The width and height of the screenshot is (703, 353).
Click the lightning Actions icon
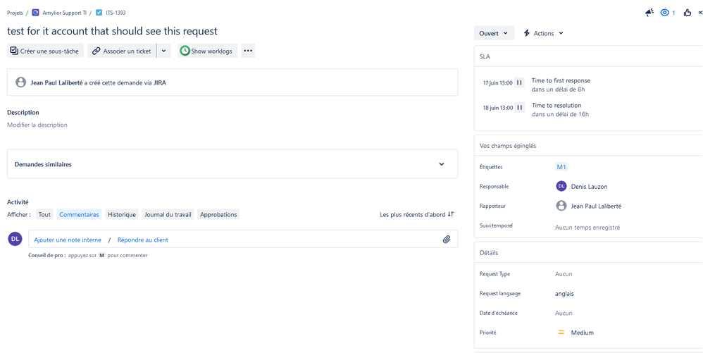pos(527,33)
